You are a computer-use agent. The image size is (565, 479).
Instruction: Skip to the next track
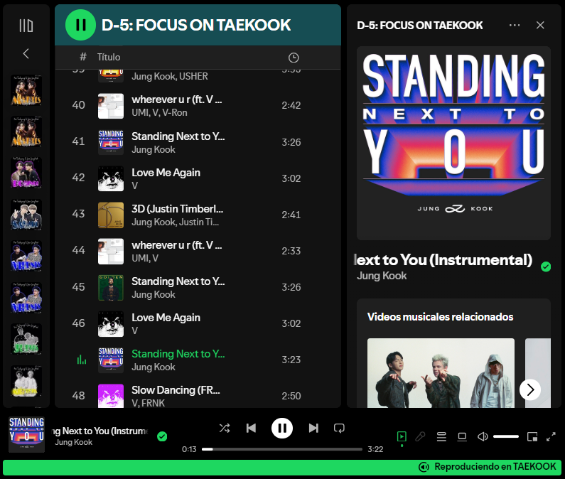click(x=313, y=428)
